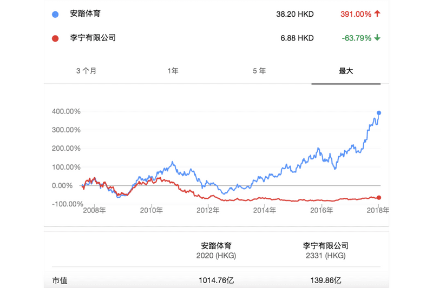
Task: Open the 安踏体育 stock name in legend
Action: pyautogui.click(x=86, y=14)
